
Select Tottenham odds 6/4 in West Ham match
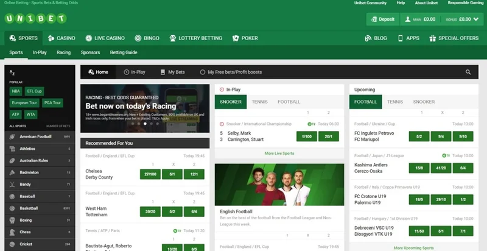tap(194, 211)
